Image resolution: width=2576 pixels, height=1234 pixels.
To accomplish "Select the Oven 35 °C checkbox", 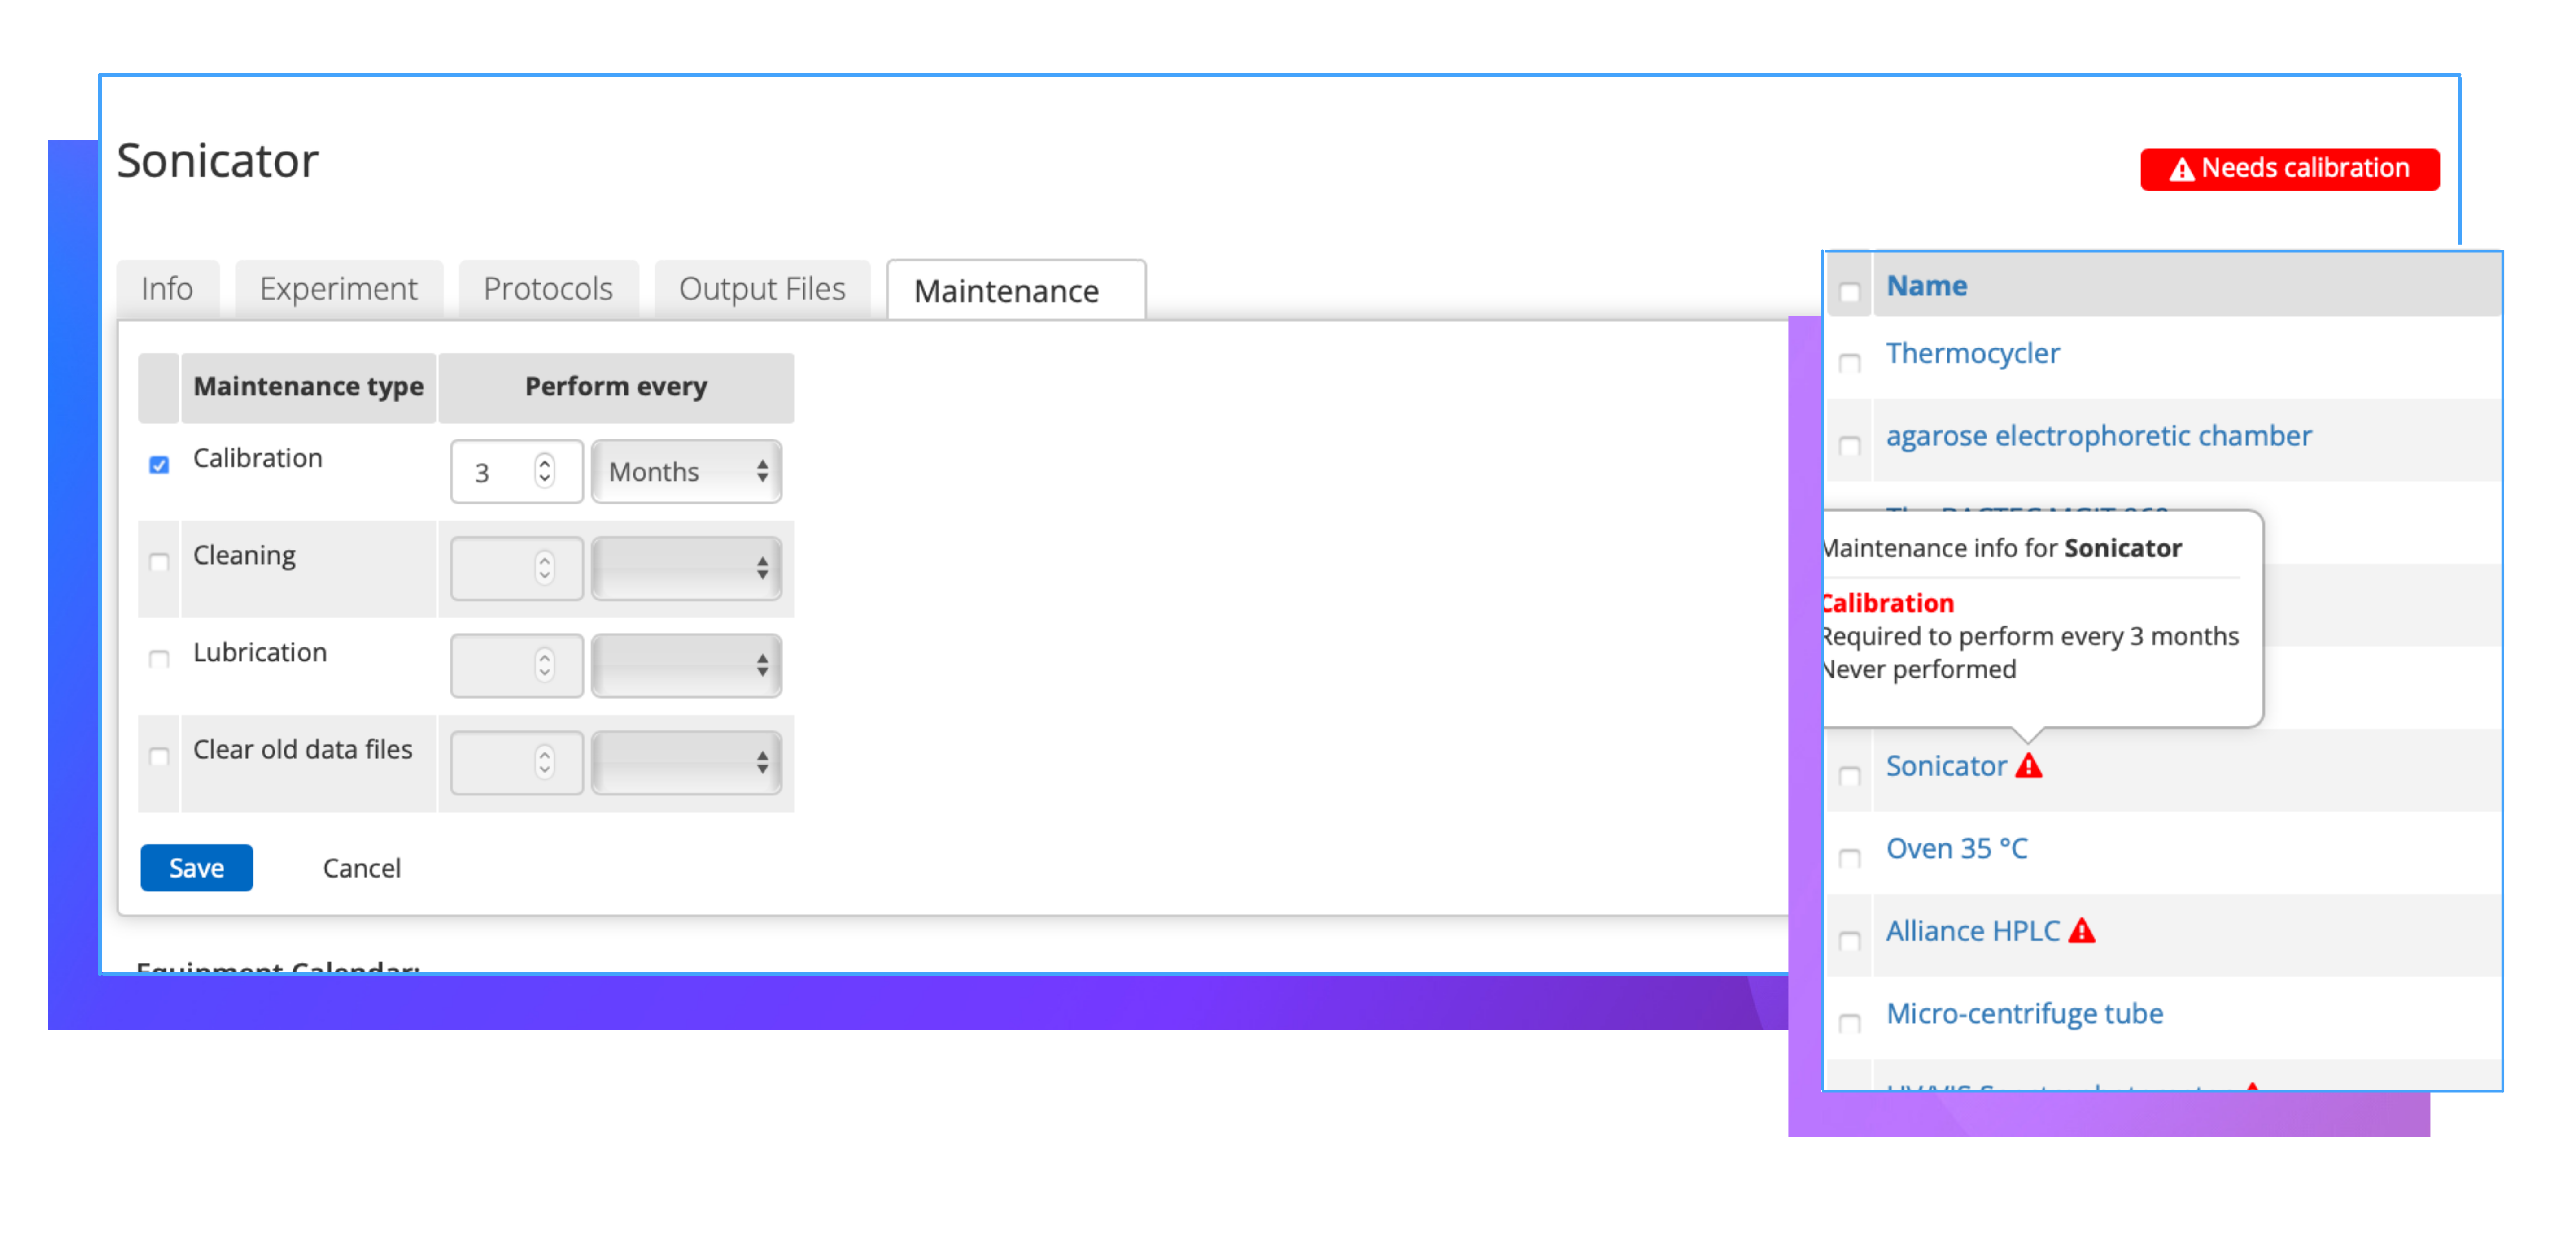I will click(1850, 858).
